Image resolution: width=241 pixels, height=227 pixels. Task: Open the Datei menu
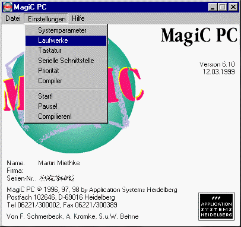pos(13,18)
